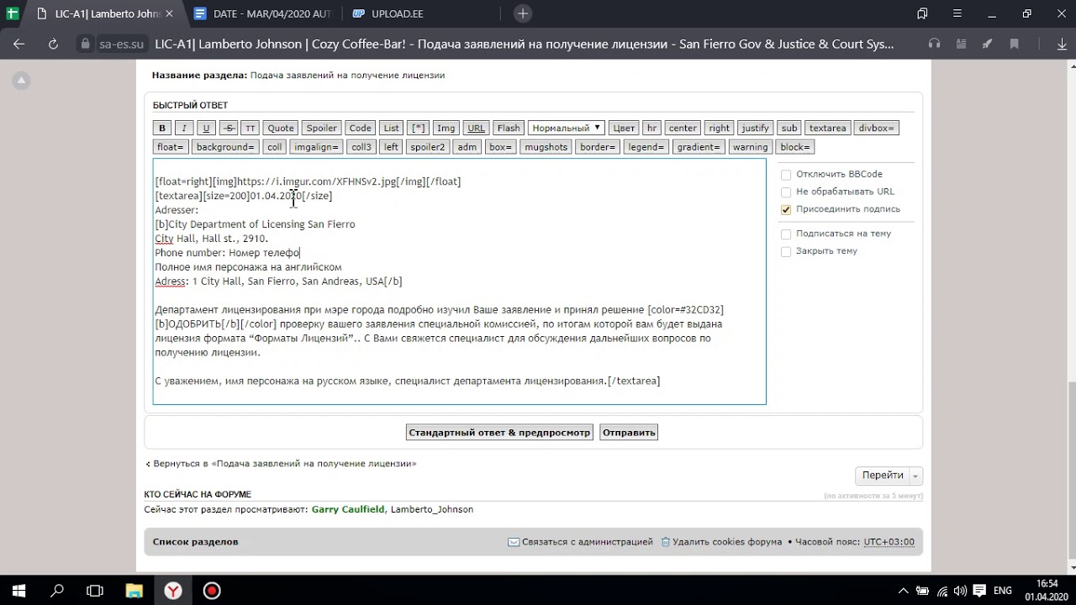Insert a Spoiler tag
This screenshot has height=605, width=1076.
pyautogui.click(x=321, y=128)
